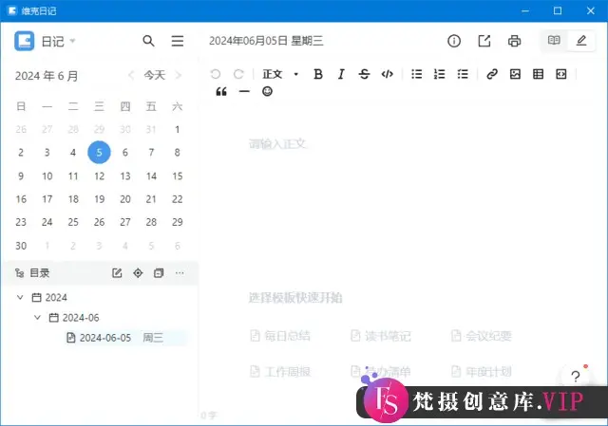
Task: Choose the 会议纪要 template
Action: (482, 335)
